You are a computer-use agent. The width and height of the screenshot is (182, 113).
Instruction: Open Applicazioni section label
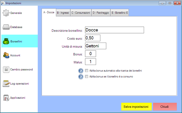click(18, 98)
